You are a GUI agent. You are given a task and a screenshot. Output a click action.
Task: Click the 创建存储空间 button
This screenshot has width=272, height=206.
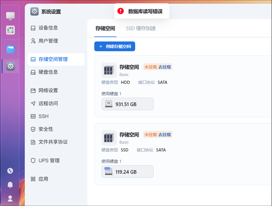click(x=115, y=46)
